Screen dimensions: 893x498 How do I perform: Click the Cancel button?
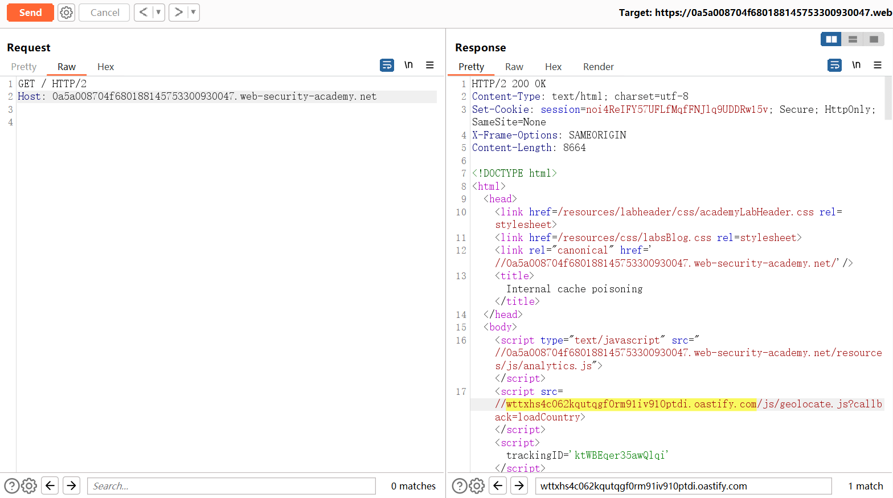pyautogui.click(x=105, y=13)
